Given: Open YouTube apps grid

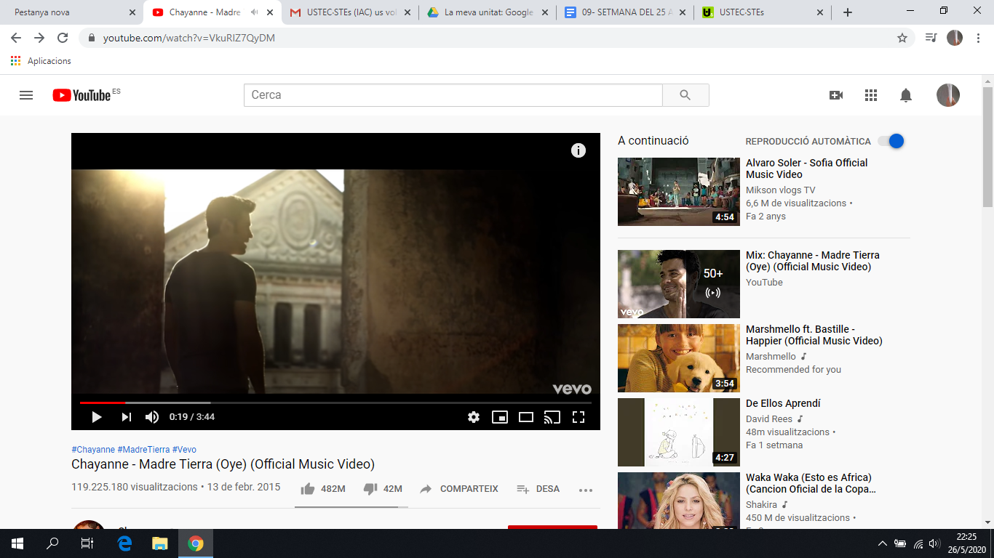Looking at the screenshot, I should pos(871,95).
